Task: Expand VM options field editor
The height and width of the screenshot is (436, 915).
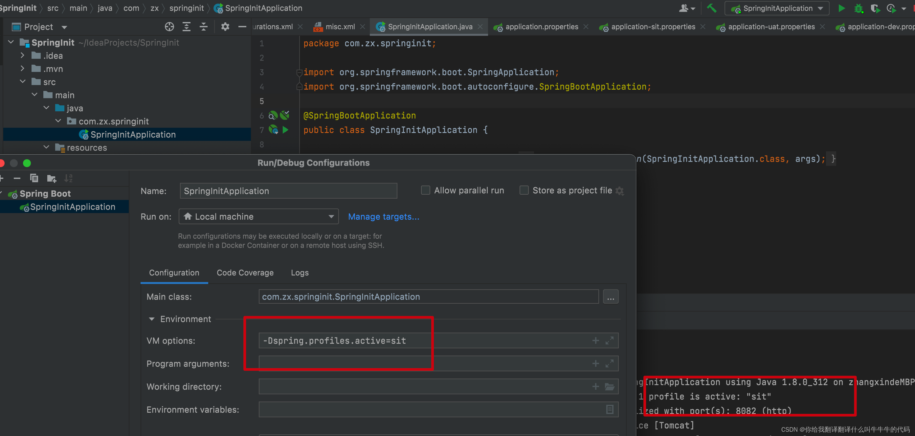Action: (610, 340)
